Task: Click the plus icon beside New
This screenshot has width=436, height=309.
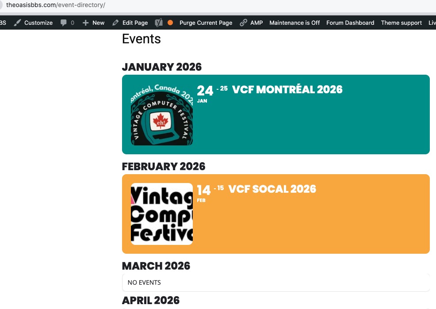Action: pyautogui.click(x=86, y=23)
